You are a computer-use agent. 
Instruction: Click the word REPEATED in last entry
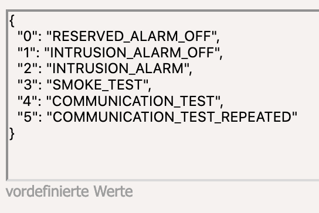tap(256, 117)
